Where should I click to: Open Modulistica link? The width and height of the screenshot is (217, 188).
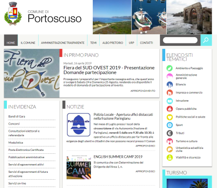(x=16, y=143)
